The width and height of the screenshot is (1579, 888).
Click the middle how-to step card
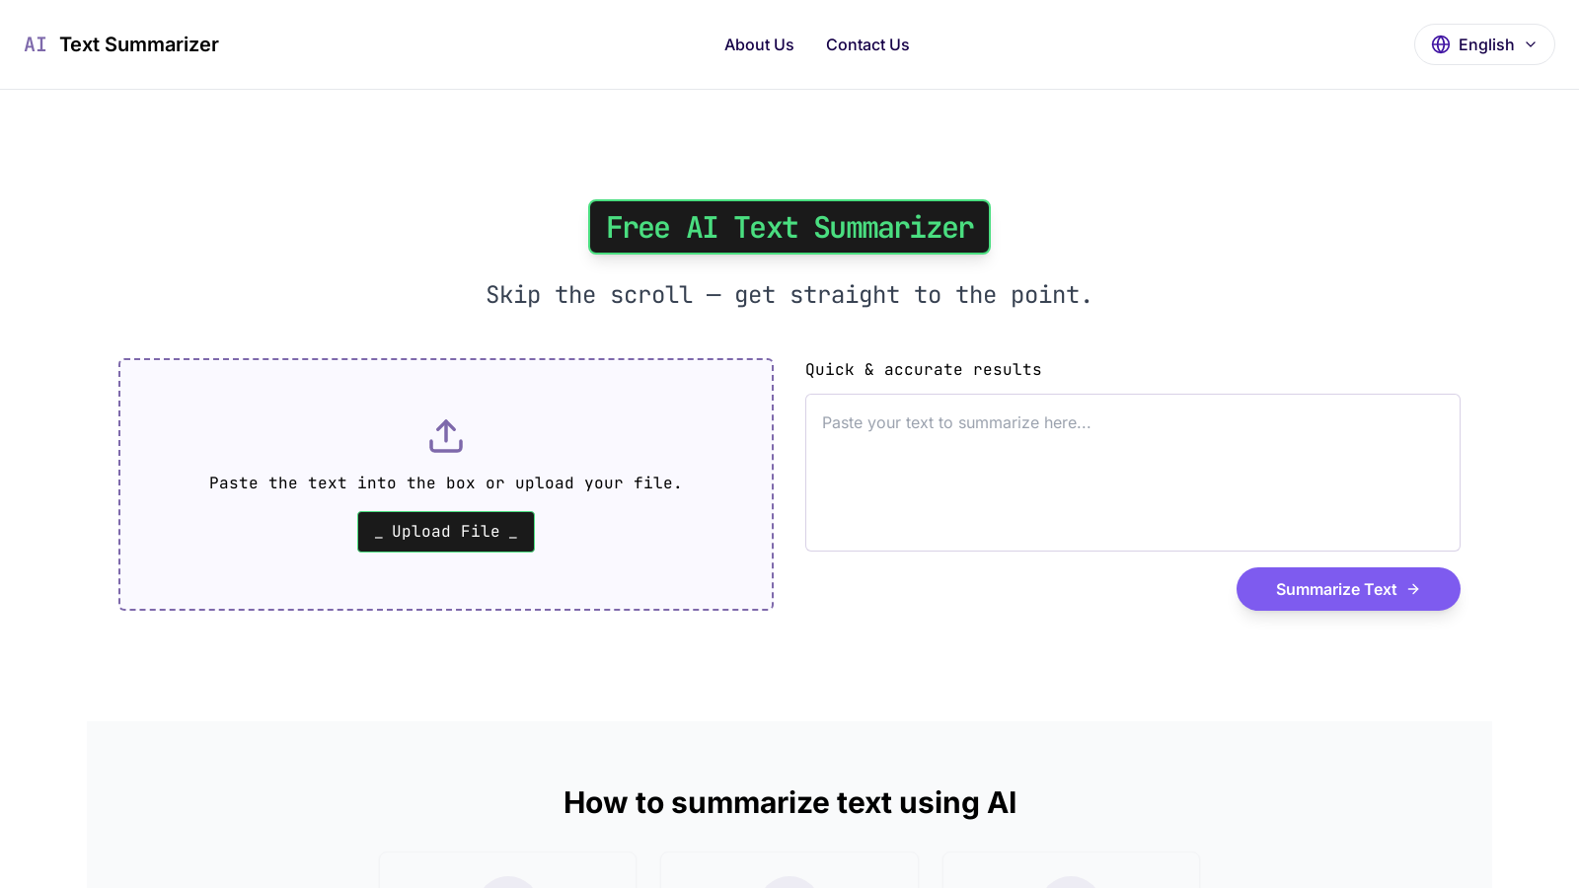[789, 873]
